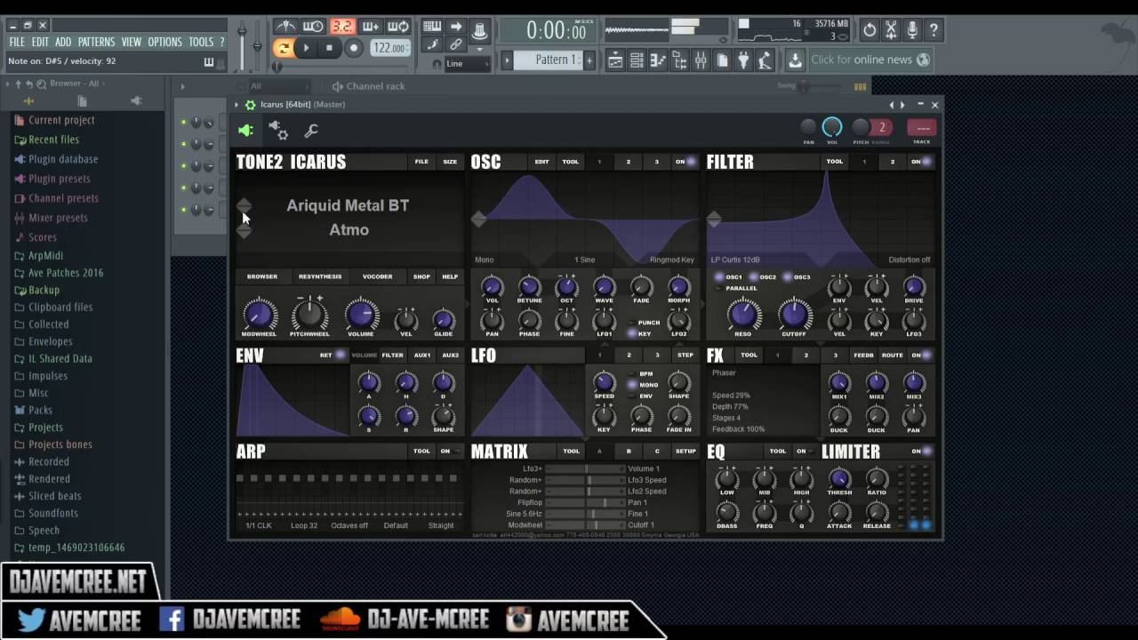This screenshot has height=640, width=1138.
Task: Click the microphone one-click recording icon
Action: 912,30
